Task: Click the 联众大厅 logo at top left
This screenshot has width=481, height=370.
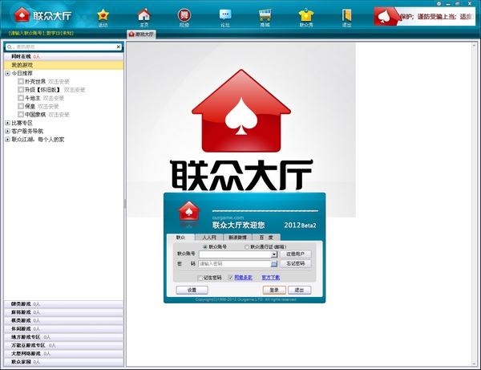Action: (42, 15)
